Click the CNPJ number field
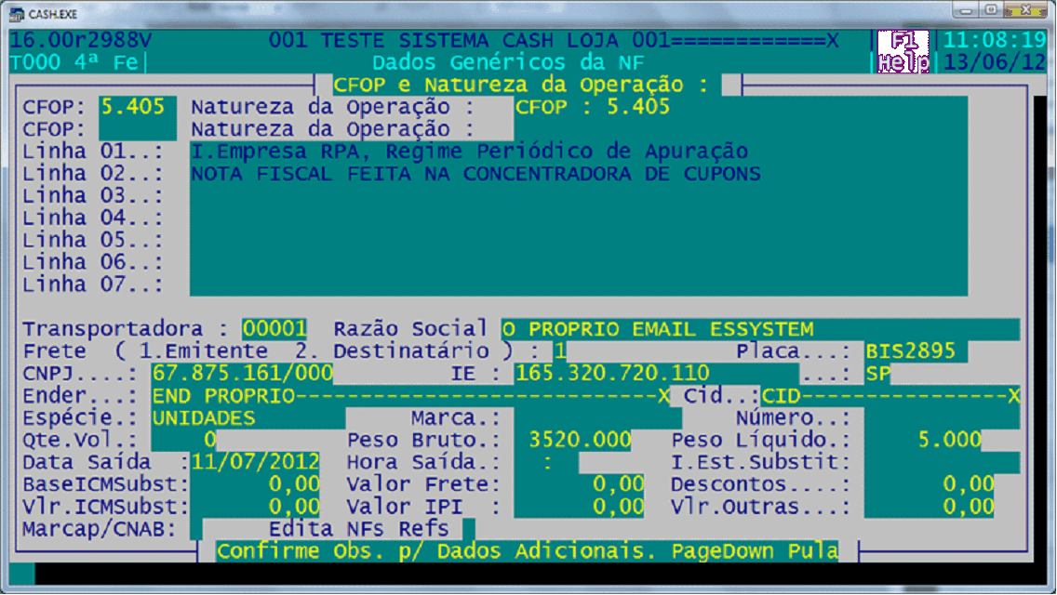This screenshot has height=595, width=1057. (242, 374)
